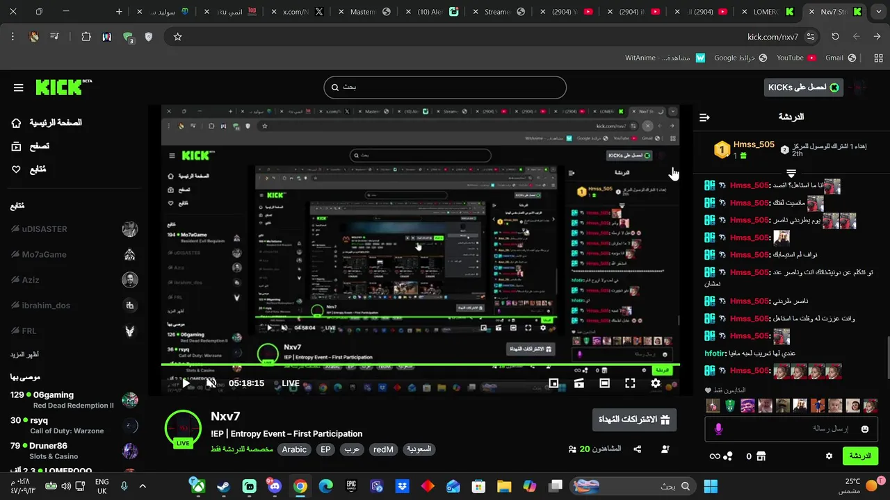Image resolution: width=890 pixels, height=500 pixels.
Task: Bookmark this page with star icon
Action: 177,37
